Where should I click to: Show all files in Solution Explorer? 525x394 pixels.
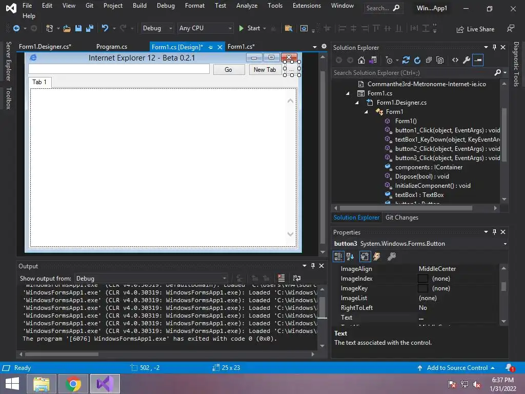coord(440,60)
